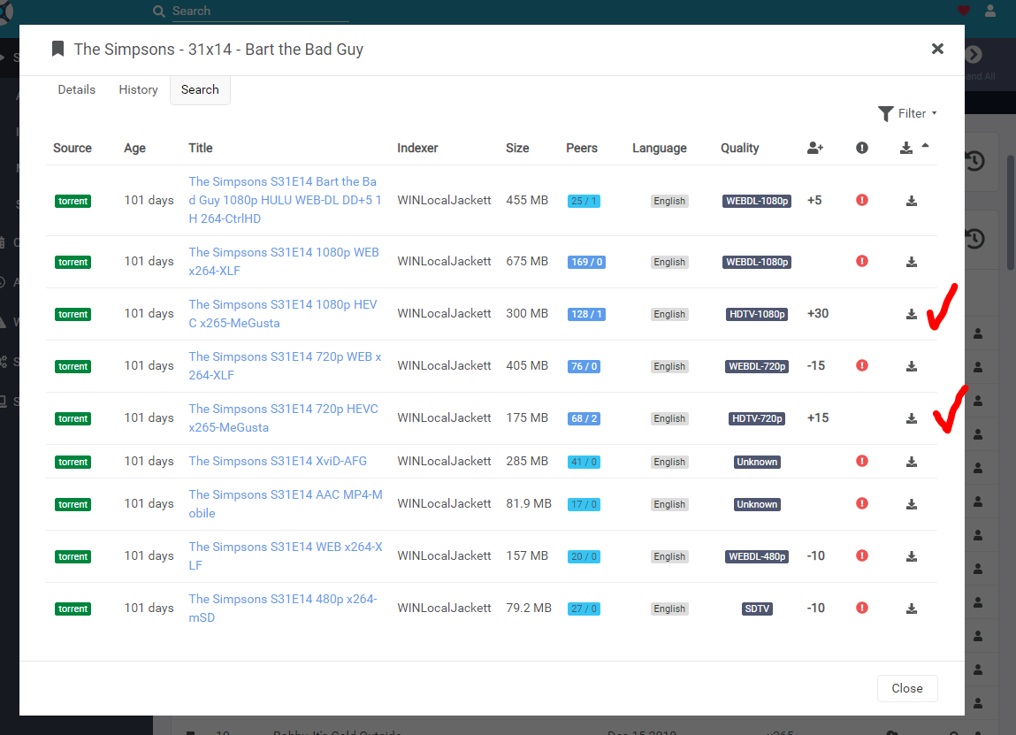
Task: Download the 675 MB 1080p WEB x264-XLF release
Action: pos(911,262)
